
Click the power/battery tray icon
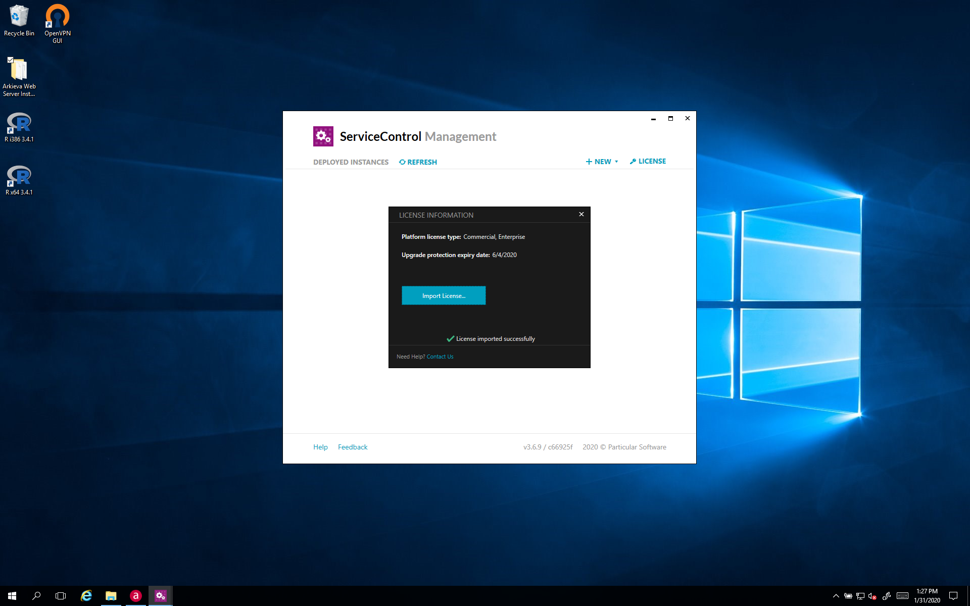click(848, 596)
